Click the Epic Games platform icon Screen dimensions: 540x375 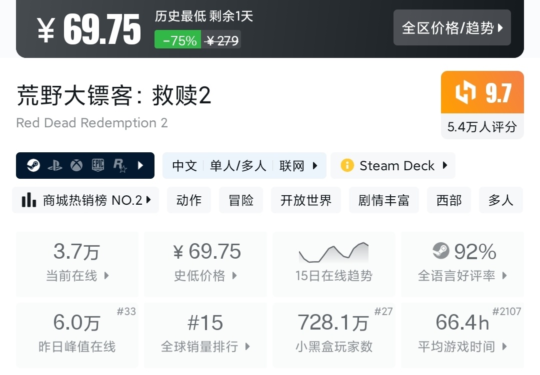coord(98,165)
